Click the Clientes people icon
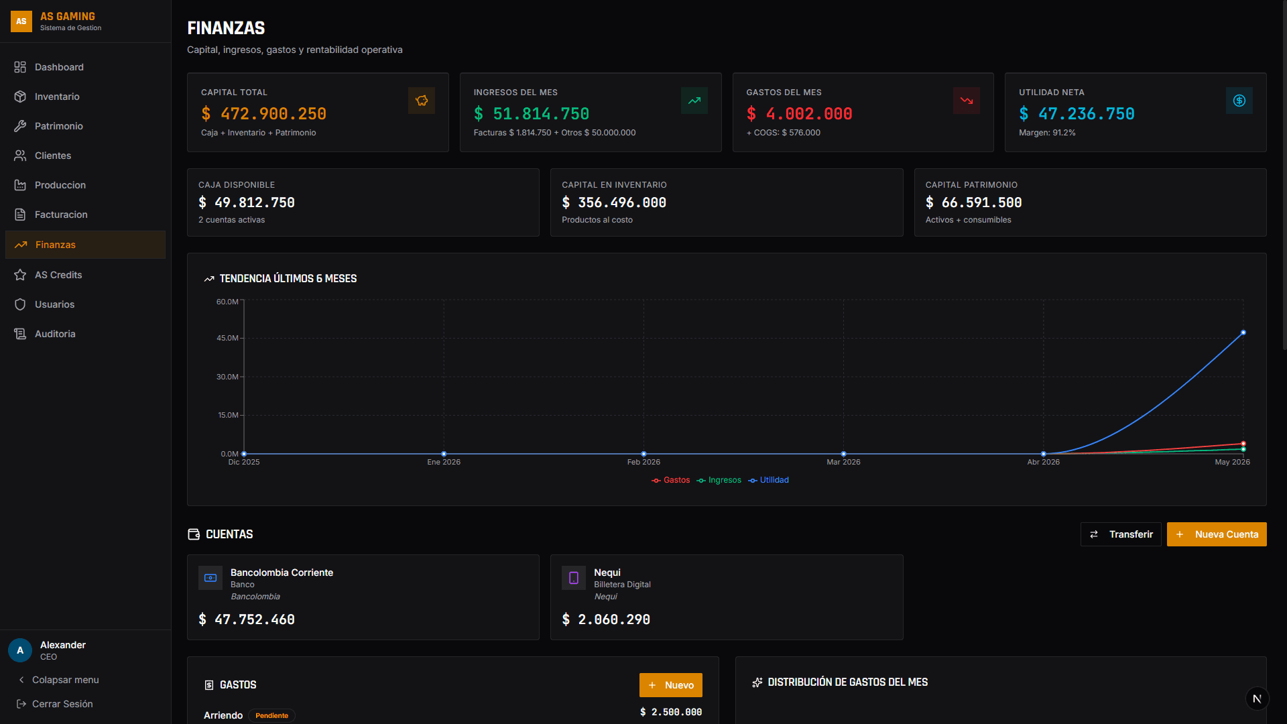This screenshot has height=724, width=1287. (20, 156)
